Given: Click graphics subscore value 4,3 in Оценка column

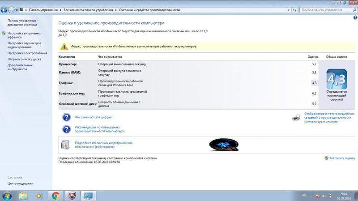Looking at the screenshot, I should click(x=314, y=83).
